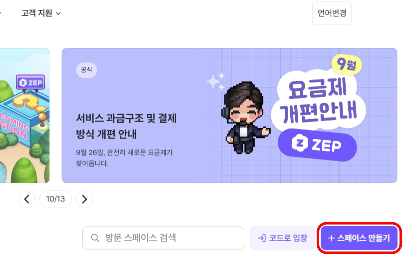Click the 9월 yellow badge
Screen dimensions: 408x254
click(x=346, y=65)
